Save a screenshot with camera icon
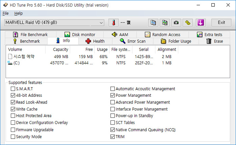This screenshot has height=145, width=236. coord(176,23)
